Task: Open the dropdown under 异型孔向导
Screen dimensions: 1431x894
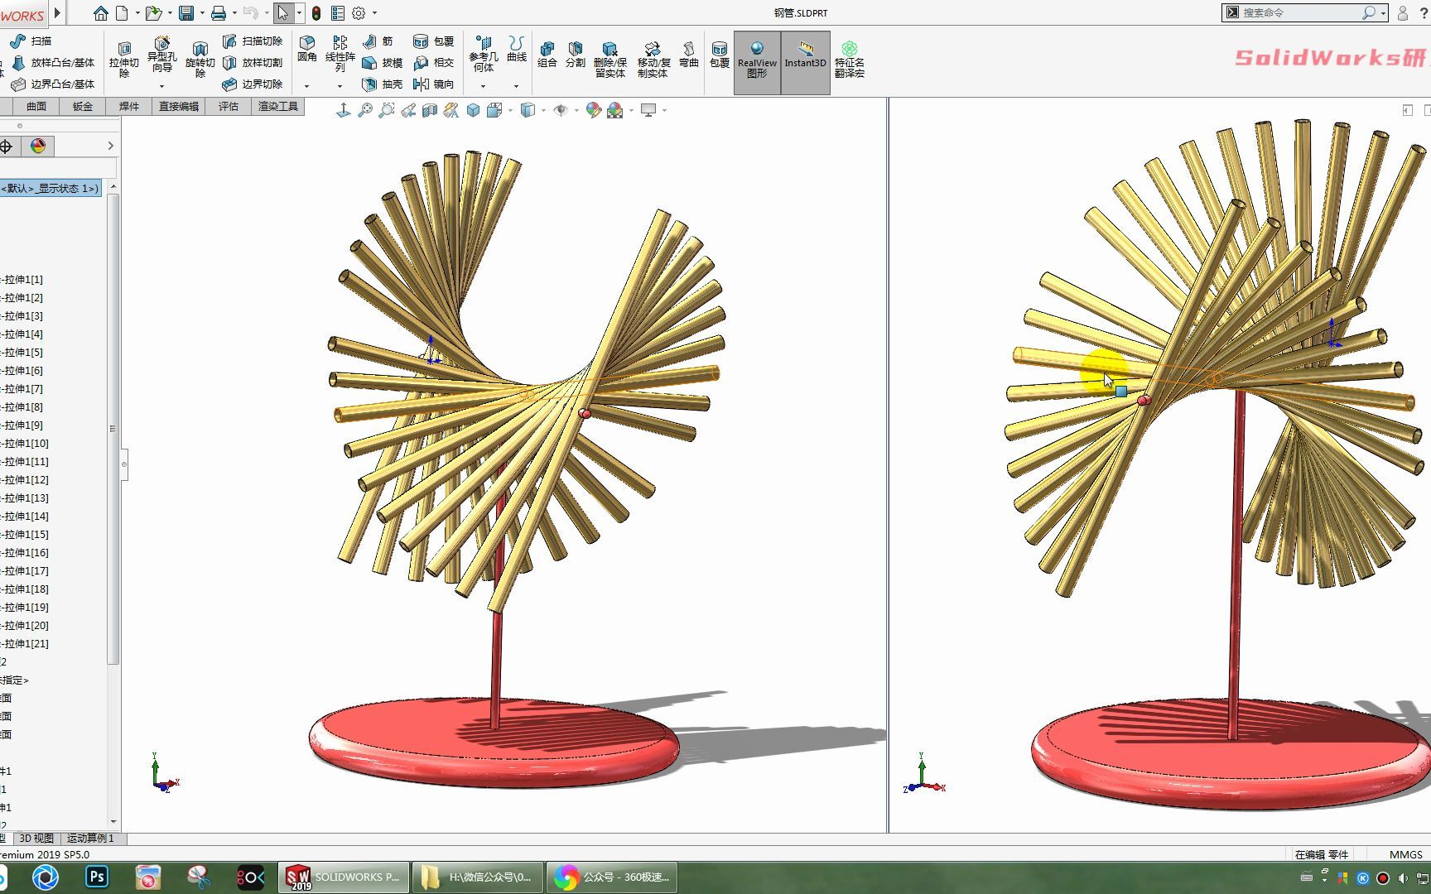Action: [161, 86]
